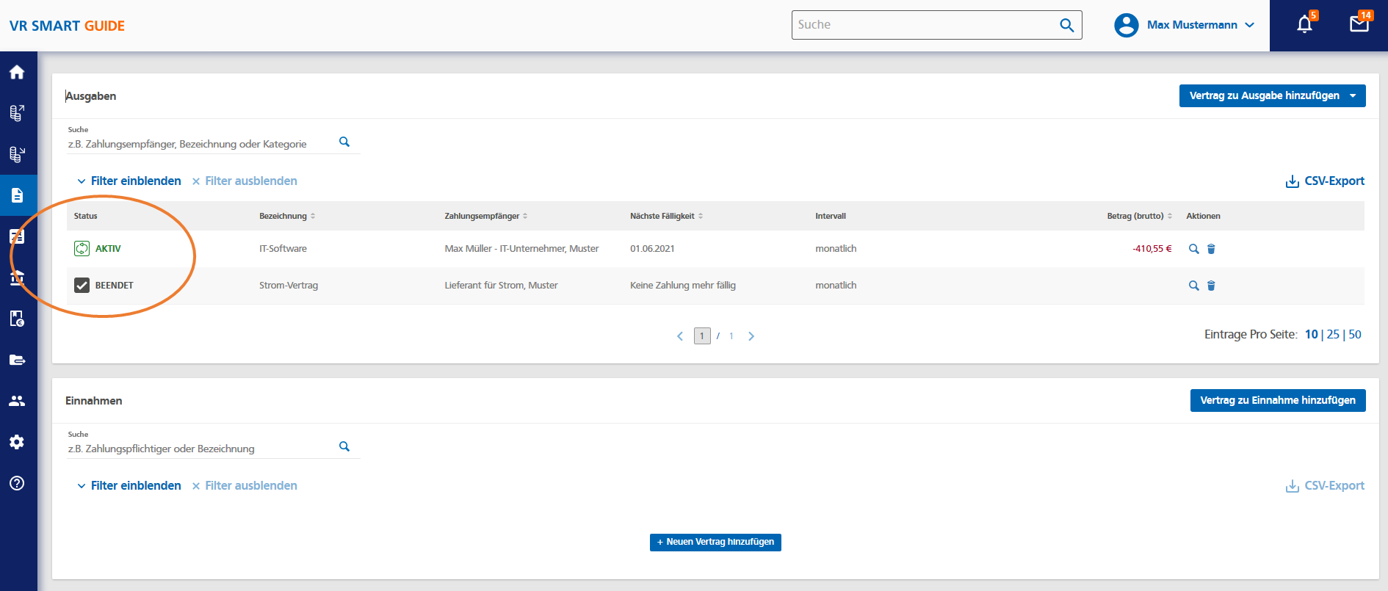This screenshot has width=1388, height=591.
Task: Open settings gear in sidebar
Action: click(17, 442)
